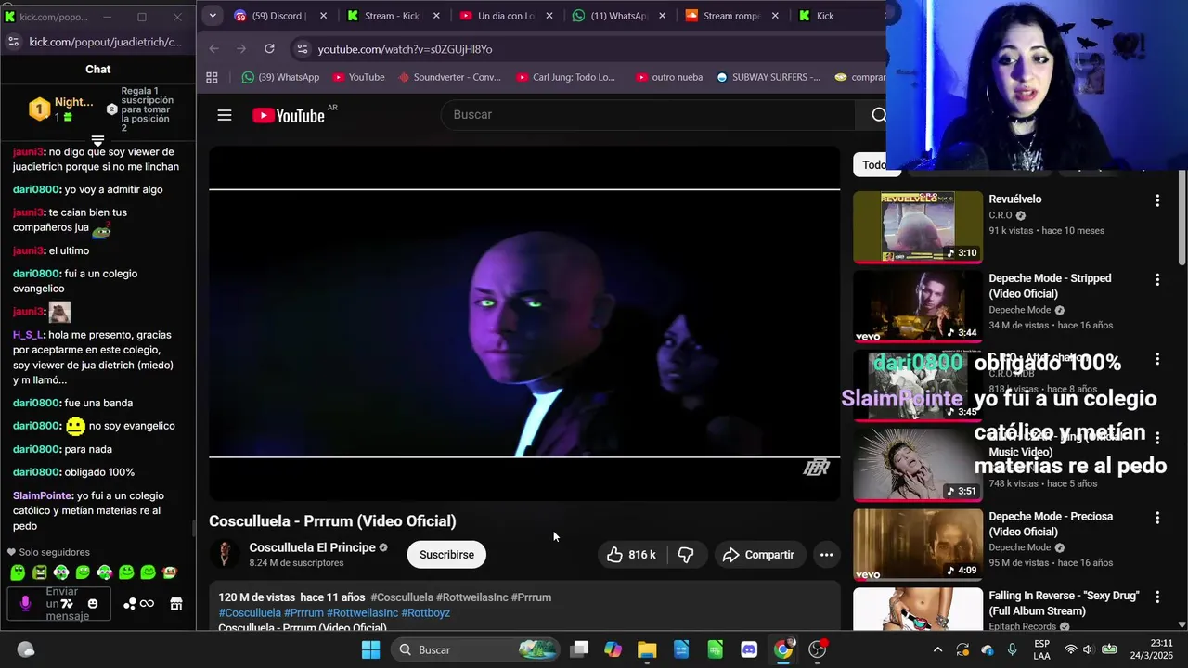Subscribe with the Suscribir button
1188x668 pixels.
446,555
